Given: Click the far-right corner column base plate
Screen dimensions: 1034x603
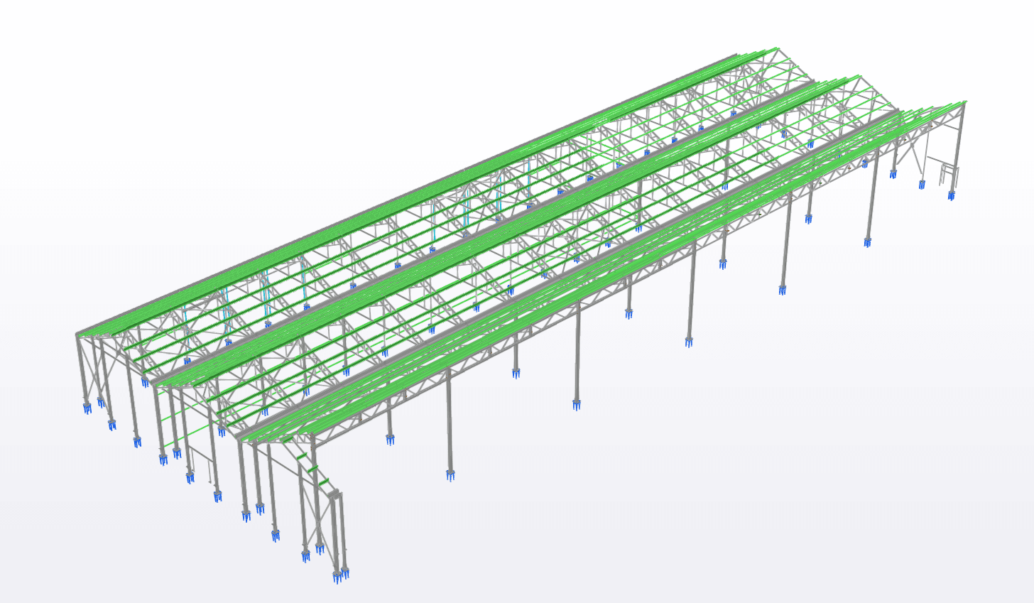Looking at the screenshot, I should pyautogui.click(x=952, y=195).
